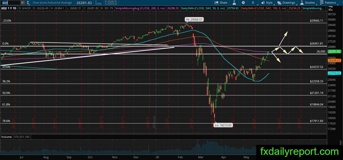
Task: Click the 38.2% retracement label on the left
Action: tap(6, 81)
